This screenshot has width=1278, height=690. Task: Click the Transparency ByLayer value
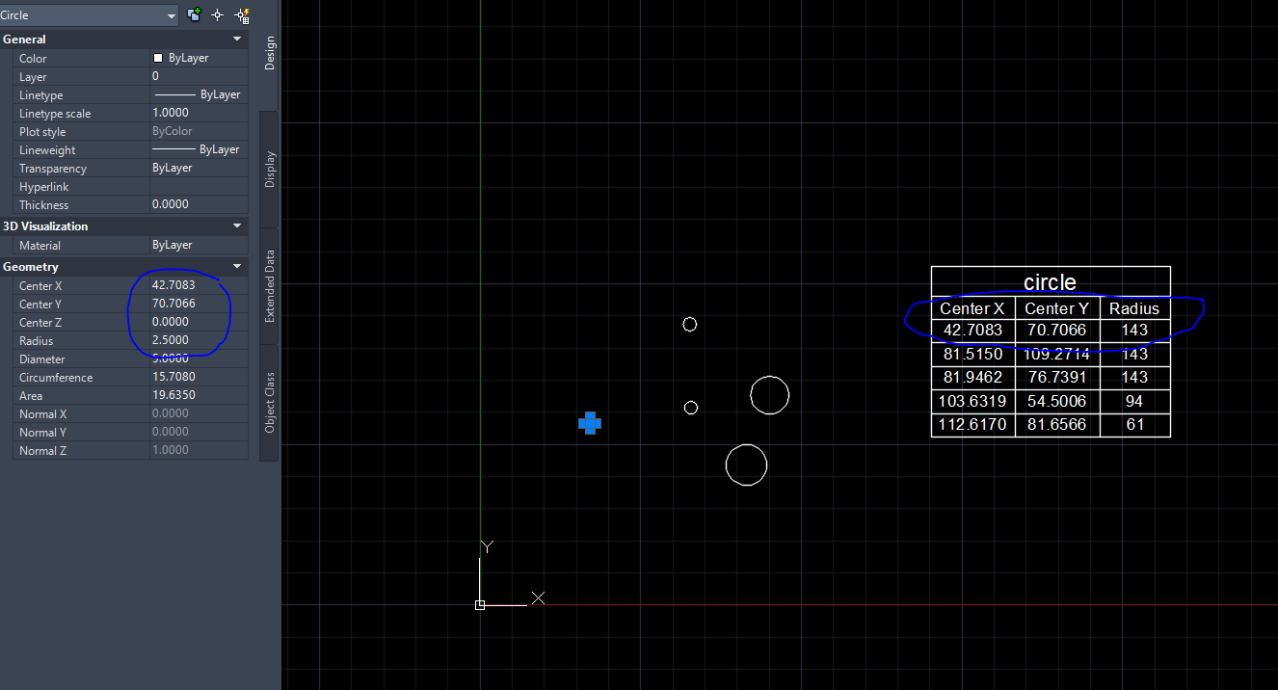pos(199,168)
